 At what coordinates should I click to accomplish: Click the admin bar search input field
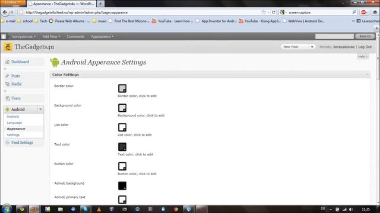(x=334, y=36)
